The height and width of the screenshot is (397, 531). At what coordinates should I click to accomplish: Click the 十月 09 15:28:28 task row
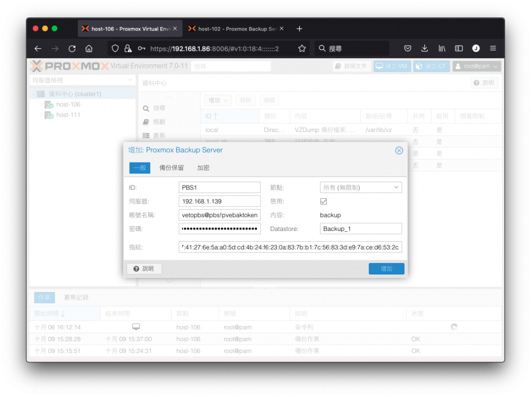coord(265,339)
